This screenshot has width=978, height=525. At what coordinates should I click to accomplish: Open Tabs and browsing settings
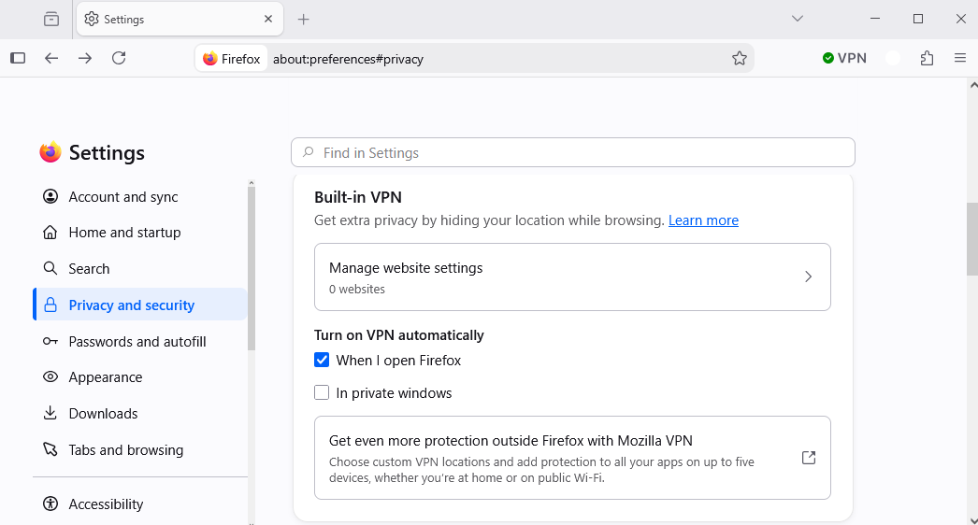point(140,449)
